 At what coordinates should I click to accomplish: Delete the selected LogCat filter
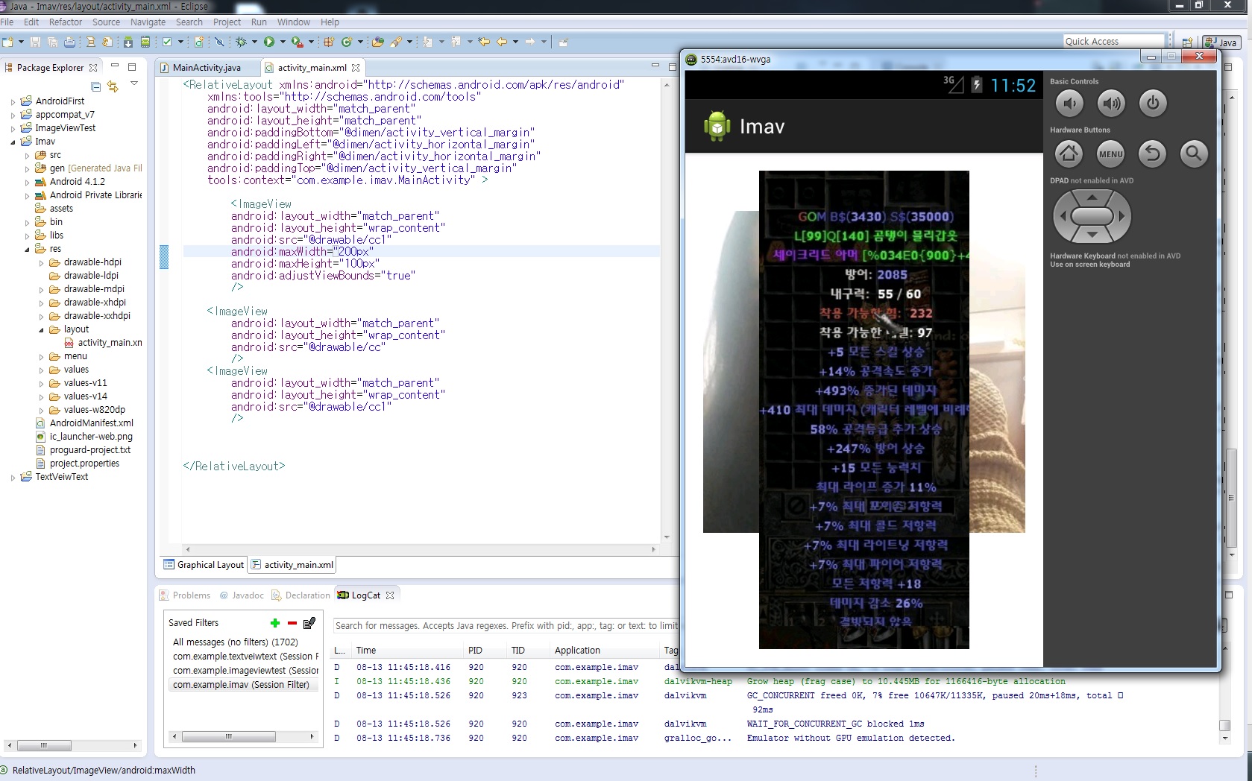292,623
